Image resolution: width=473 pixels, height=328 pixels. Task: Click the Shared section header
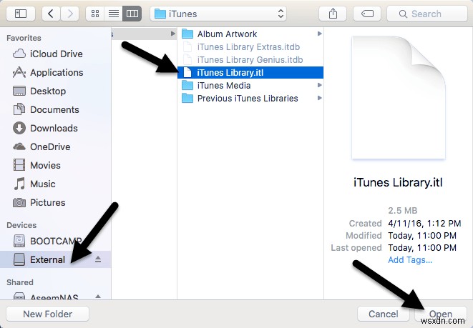tap(20, 282)
